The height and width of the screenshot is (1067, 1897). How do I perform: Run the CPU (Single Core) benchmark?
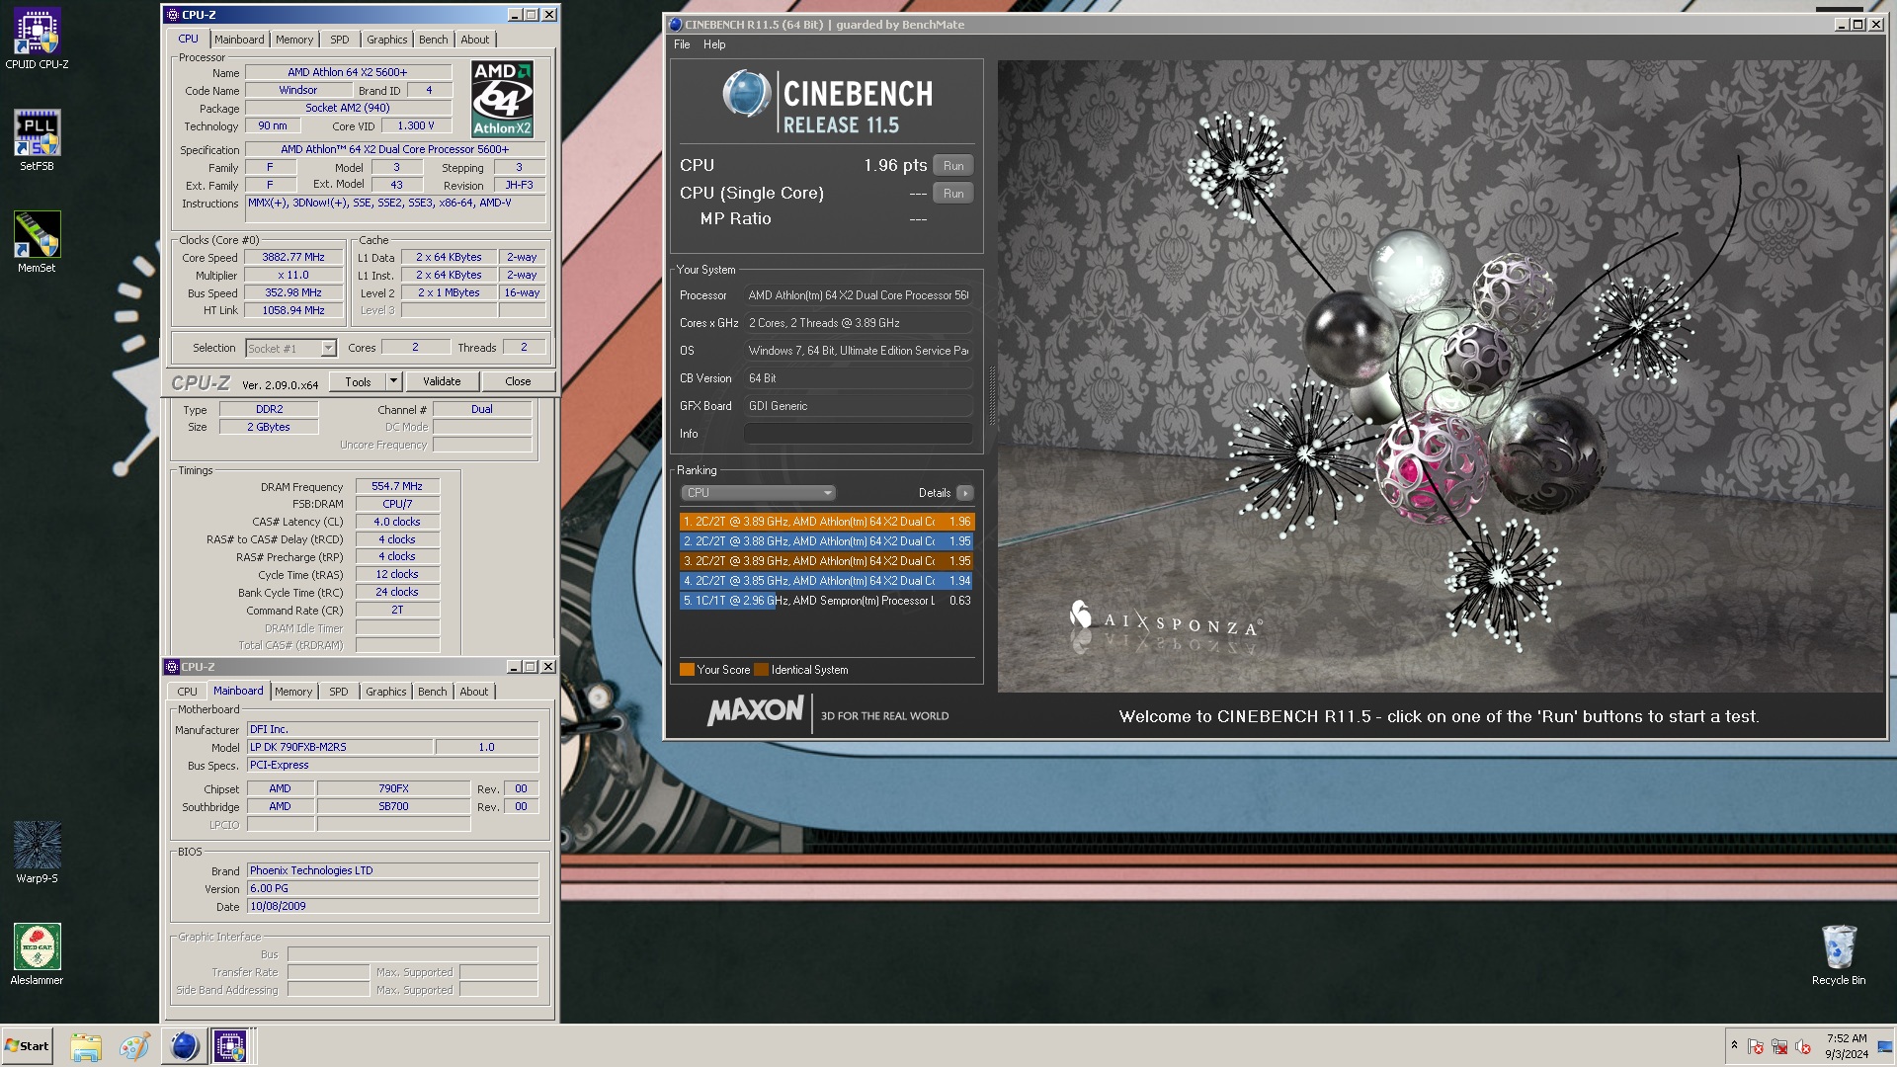953,194
